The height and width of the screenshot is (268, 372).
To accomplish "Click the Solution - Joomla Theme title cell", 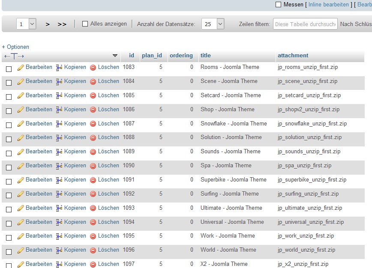I will pyautogui.click(x=231, y=137).
